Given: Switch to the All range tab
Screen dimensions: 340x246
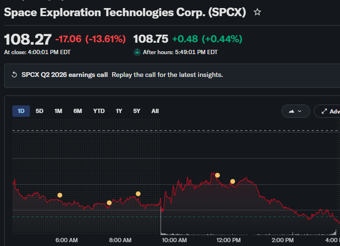Looking at the screenshot, I should click(155, 111).
